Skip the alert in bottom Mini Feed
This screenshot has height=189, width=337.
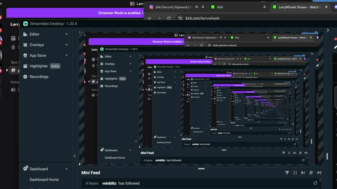tap(303, 173)
